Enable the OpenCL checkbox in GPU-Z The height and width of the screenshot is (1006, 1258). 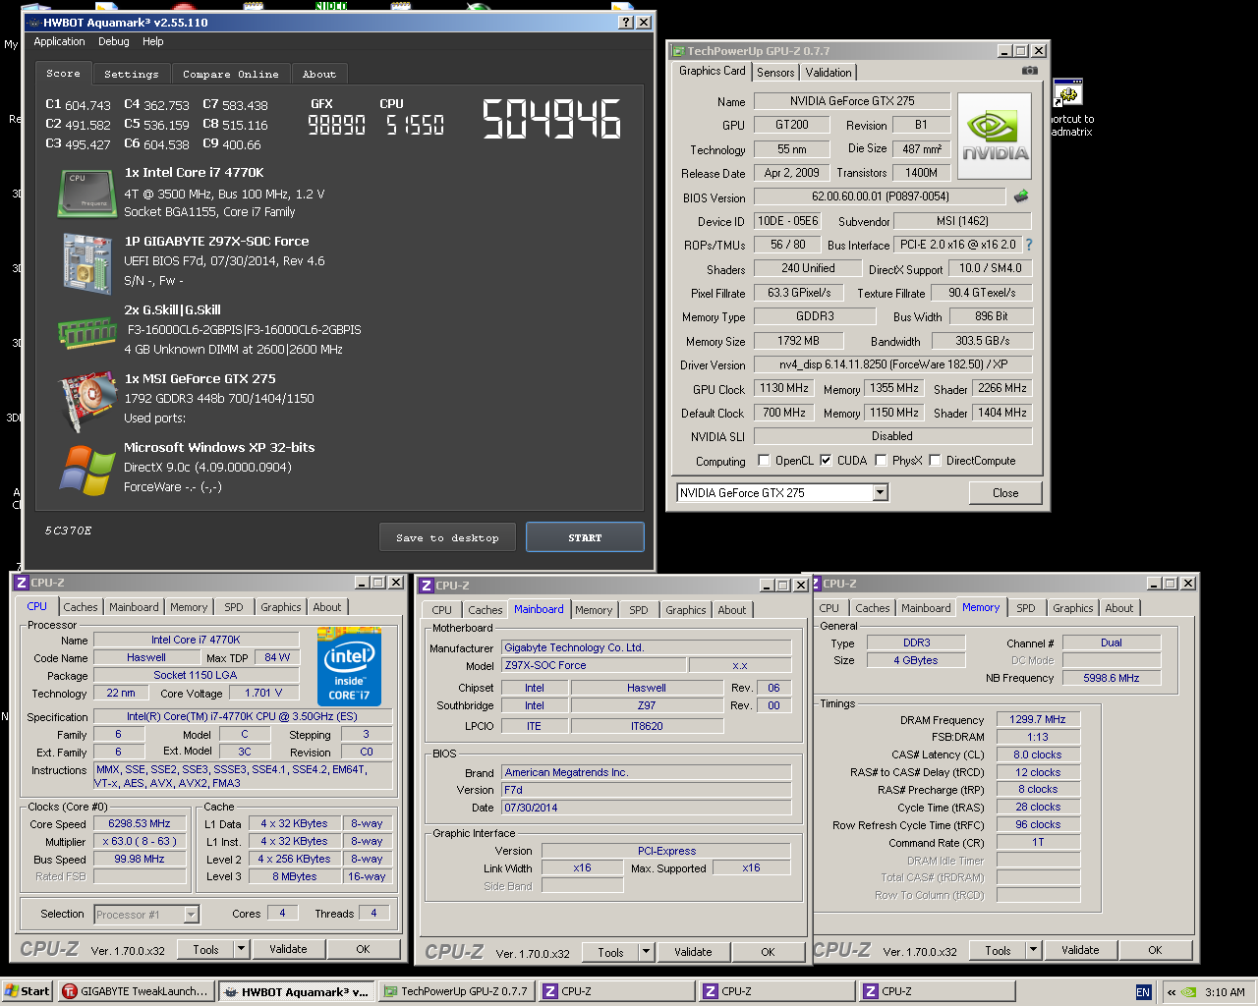(765, 461)
